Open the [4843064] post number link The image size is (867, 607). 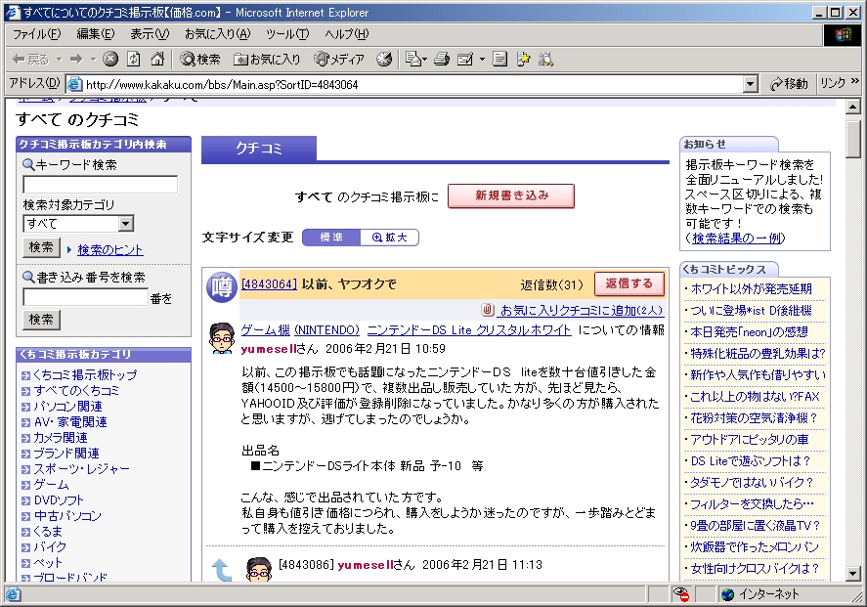pos(269,284)
